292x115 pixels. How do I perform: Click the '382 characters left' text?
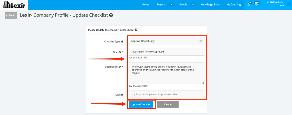point(138,86)
